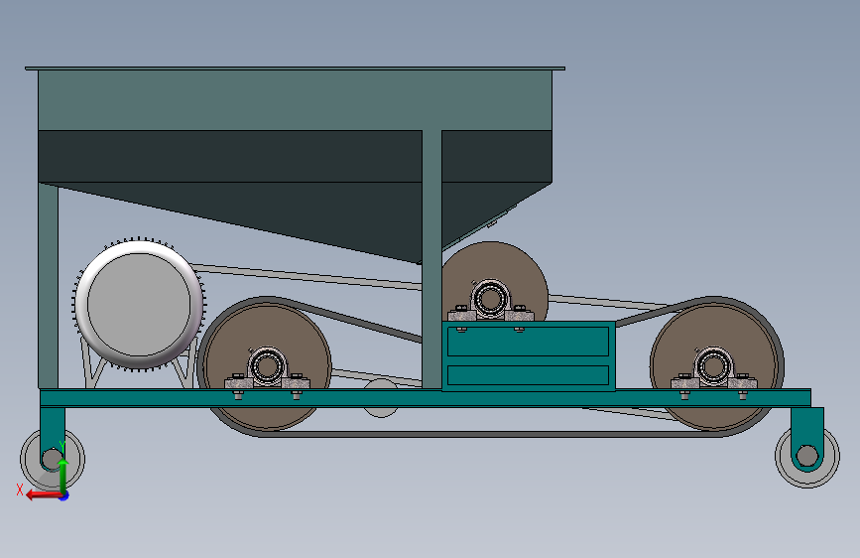Click the hex nut on right caster
The width and height of the screenshot is (860, 558).
point(807,456)
